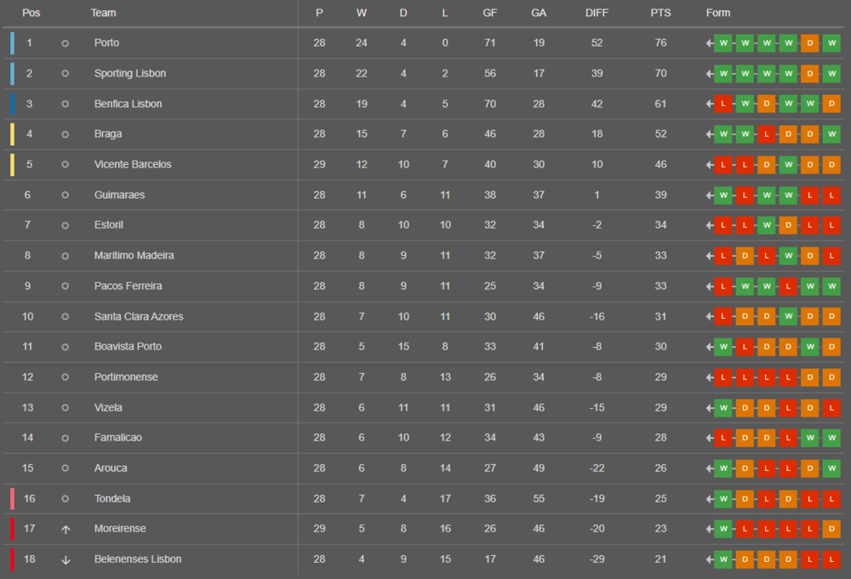This screenshot has height=579, width=851.
Task: Click Famalicao's last green W form badge
Action: pos(831,438)
